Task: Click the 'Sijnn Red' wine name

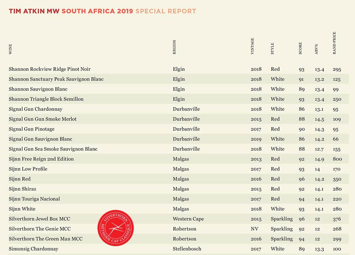Action: tap(20, 179)
